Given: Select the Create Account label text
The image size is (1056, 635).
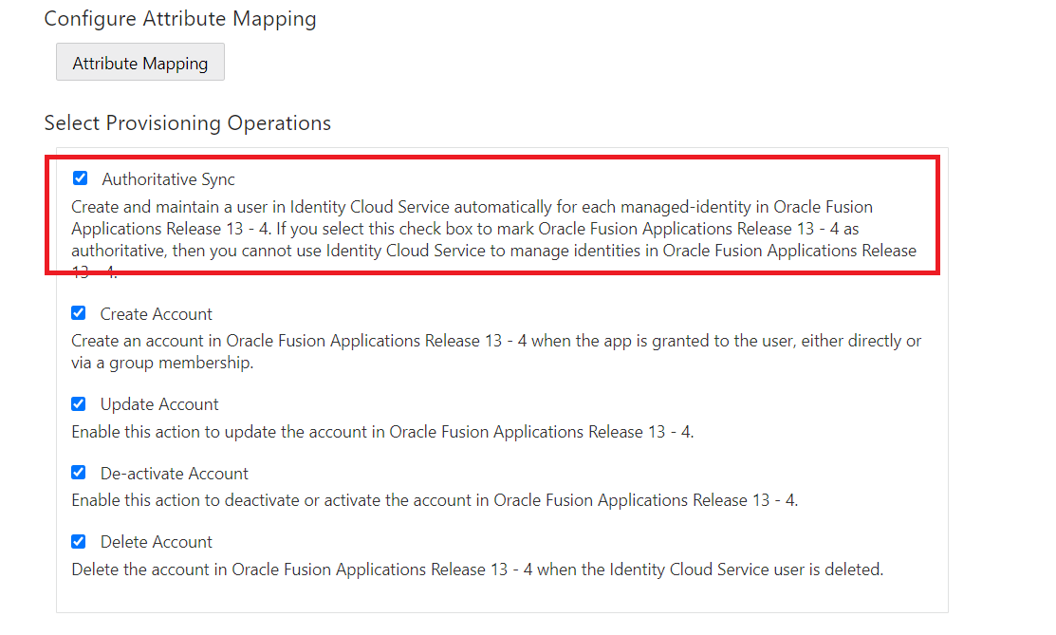Looking at the screenshot, I should [x=157, y=314].
